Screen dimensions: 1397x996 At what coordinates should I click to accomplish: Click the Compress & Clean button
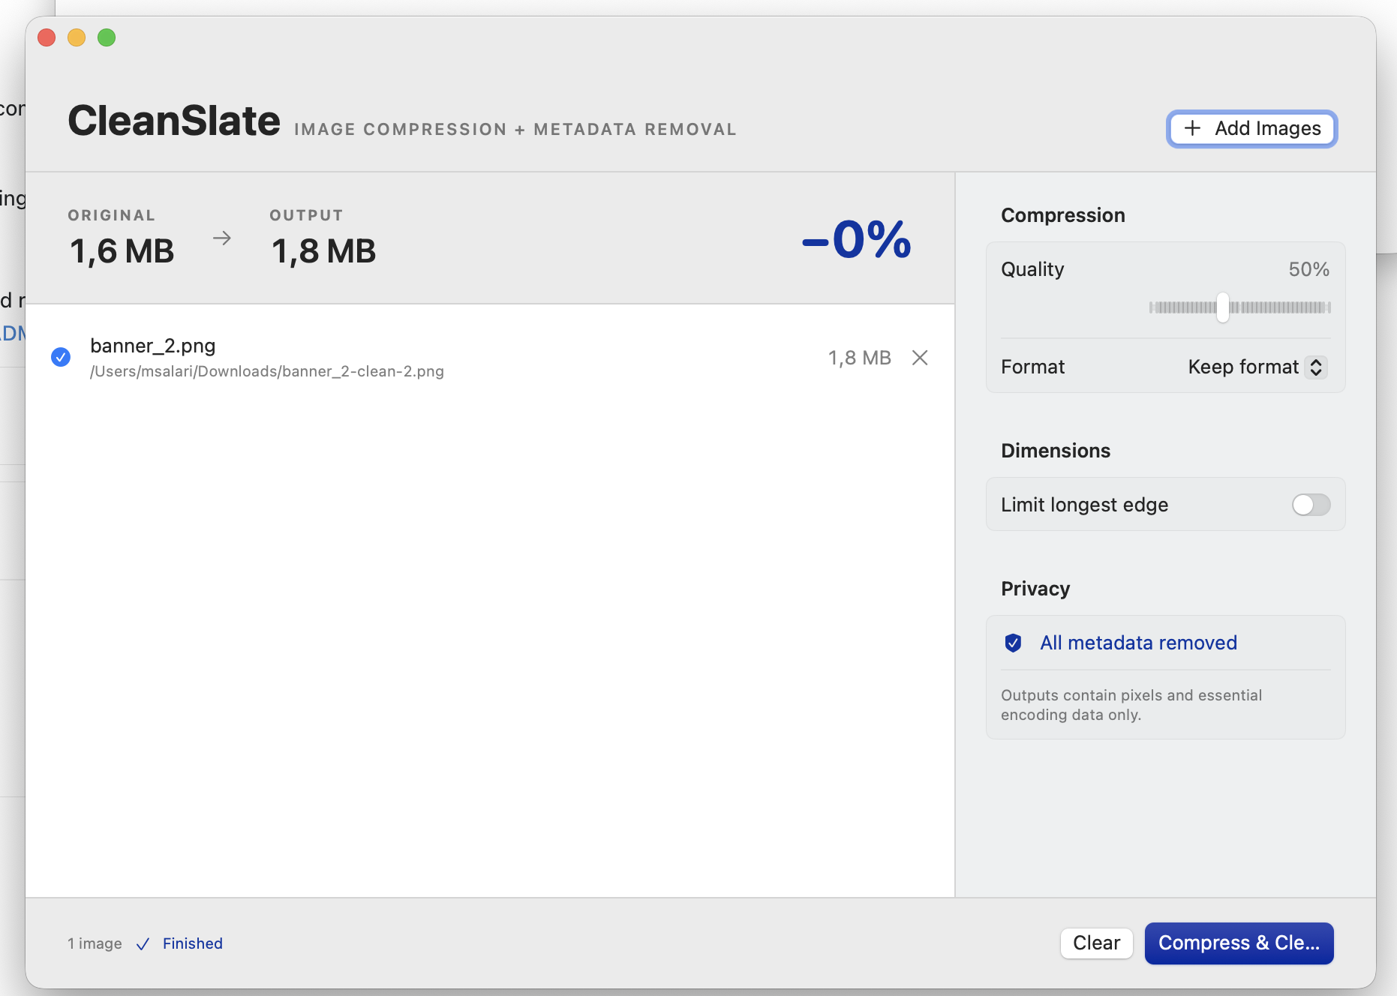1239,943
